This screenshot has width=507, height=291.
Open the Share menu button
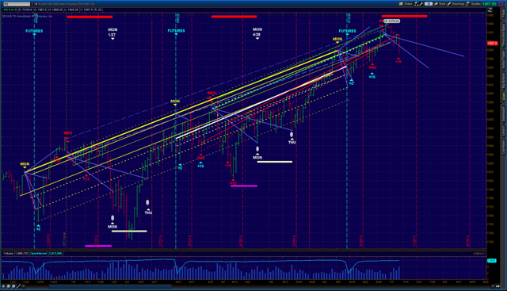[406, 4]
